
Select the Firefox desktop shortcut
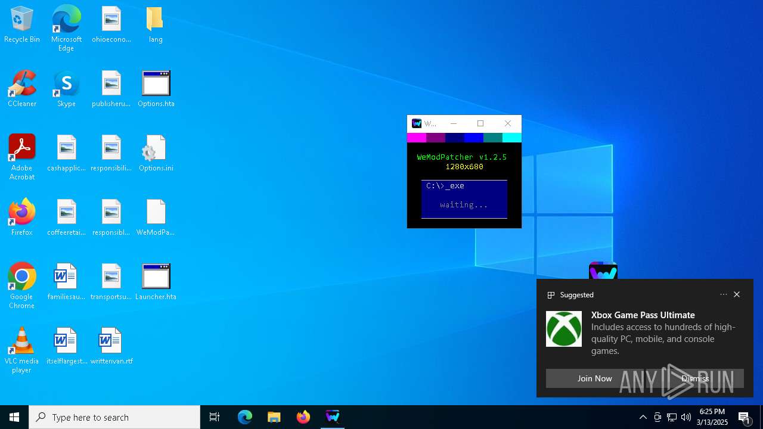pos(22,217)
